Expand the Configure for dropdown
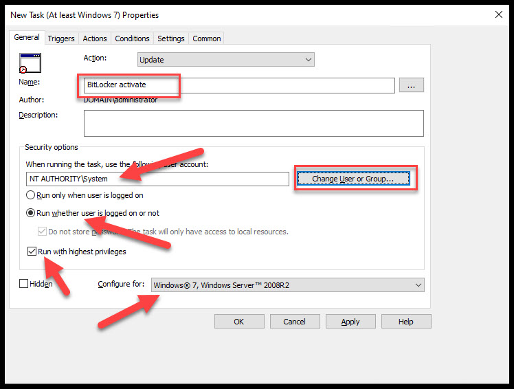The height and width of the screenshot is (389, 514). [x=287, y=285]
